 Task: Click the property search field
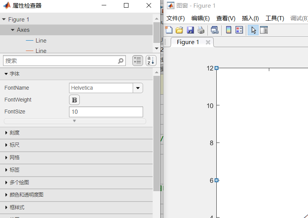tap(64, 61)
